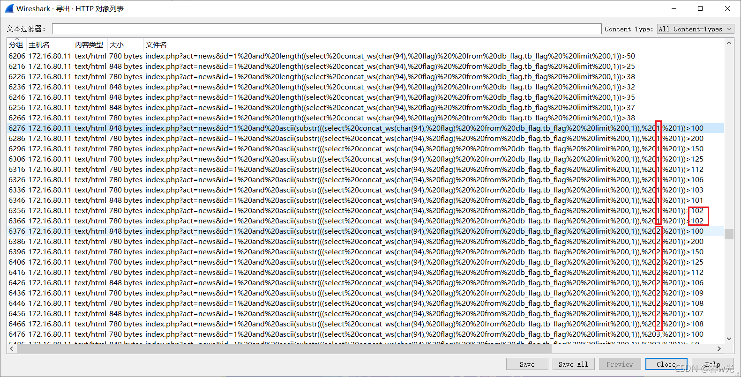The height and width of the screenshot is (377, 741).
Task: Click the horizontal scrollbar left arrow
Action: pyautogui.click(x=12, y=348)
